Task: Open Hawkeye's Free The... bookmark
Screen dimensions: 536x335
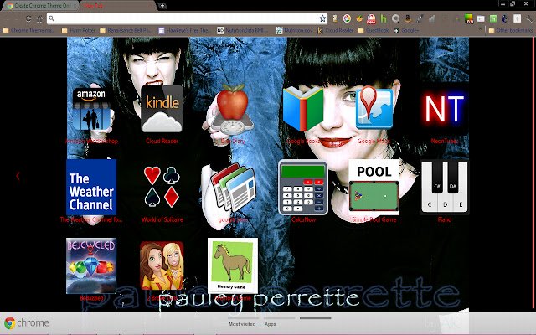Action: pos(184,30)
